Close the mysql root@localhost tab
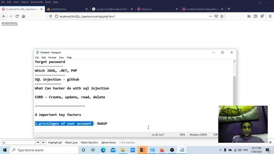The height and width of the screenshot is (154, 274). pyautogui.click(x=131, y=9)
